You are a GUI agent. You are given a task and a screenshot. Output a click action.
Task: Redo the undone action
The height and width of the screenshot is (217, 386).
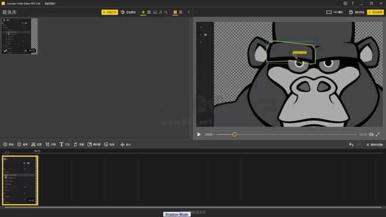coord(359,145)
